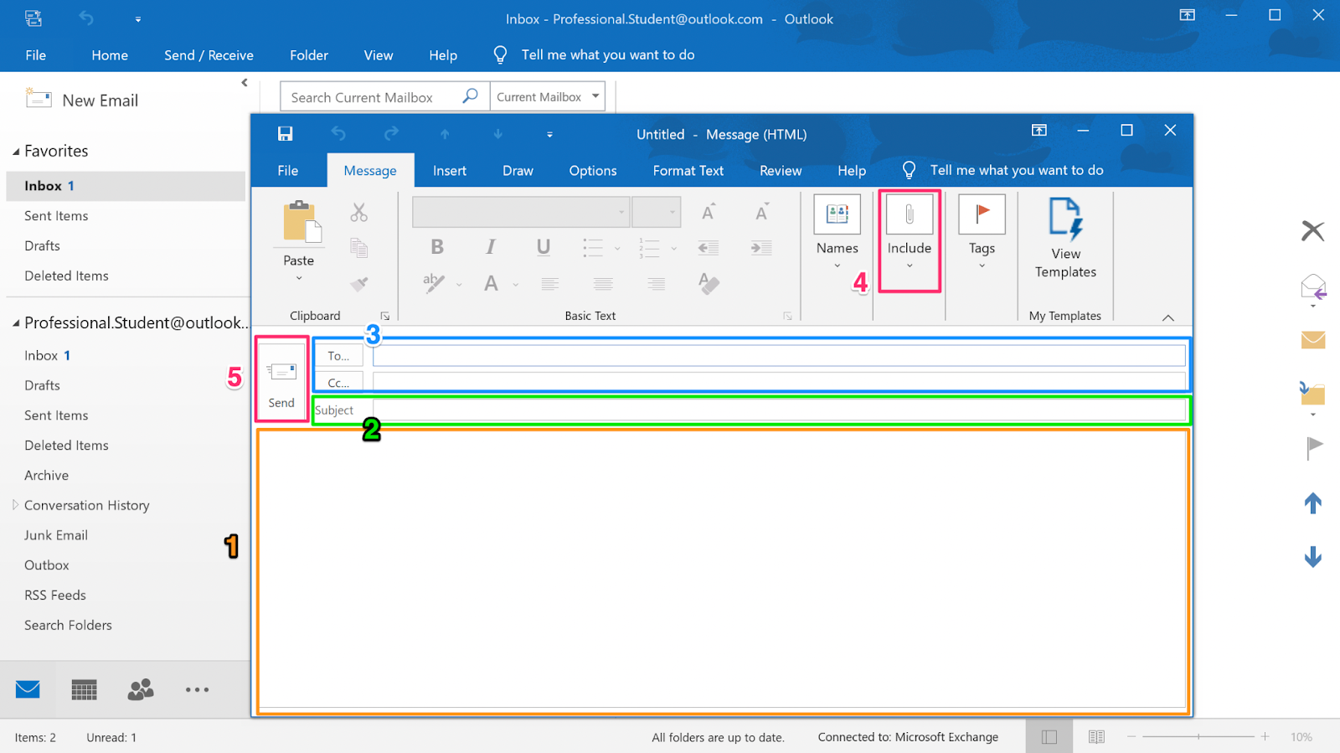
Task: Collapse the folder pane chevron
Action: (245, 83)
